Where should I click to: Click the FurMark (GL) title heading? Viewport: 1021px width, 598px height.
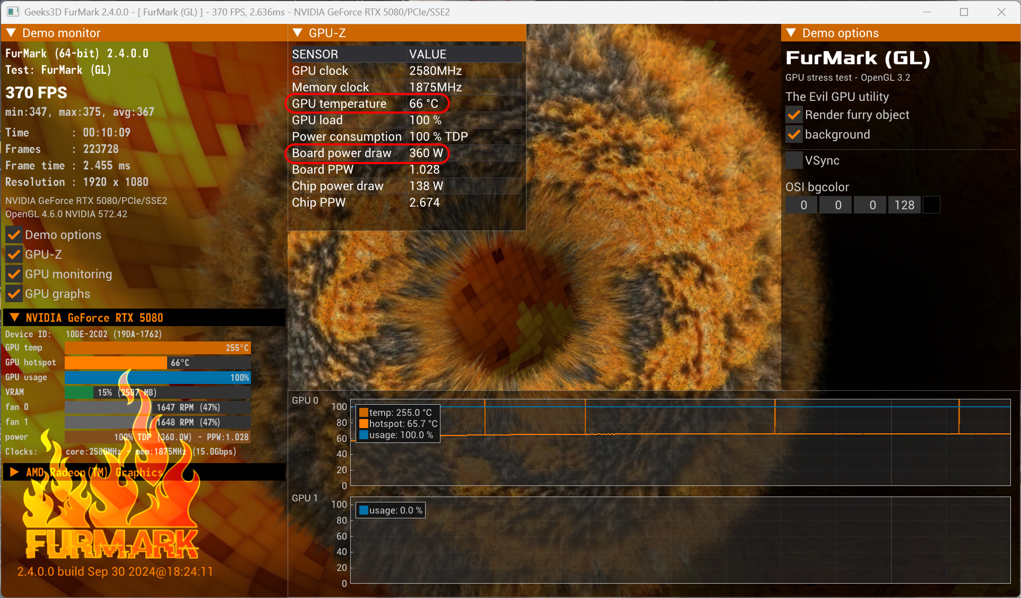858,58
